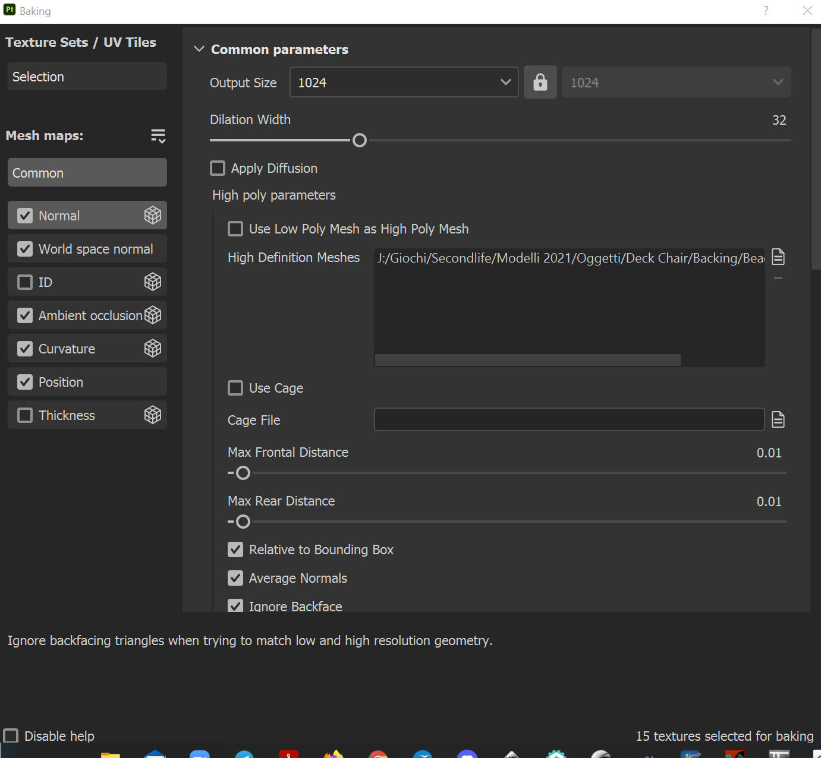The width and height of the screenshot is (821, 758).
Task: Toggle the output size ratio lock icon
Action: (540, 82)
